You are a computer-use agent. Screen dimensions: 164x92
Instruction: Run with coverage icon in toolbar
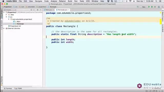click(x=155, y=7)
